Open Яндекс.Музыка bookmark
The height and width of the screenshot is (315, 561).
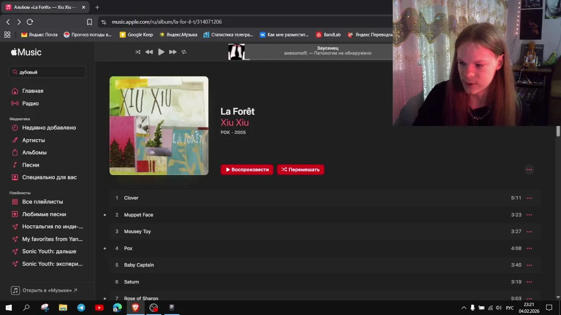pos(178,35)
